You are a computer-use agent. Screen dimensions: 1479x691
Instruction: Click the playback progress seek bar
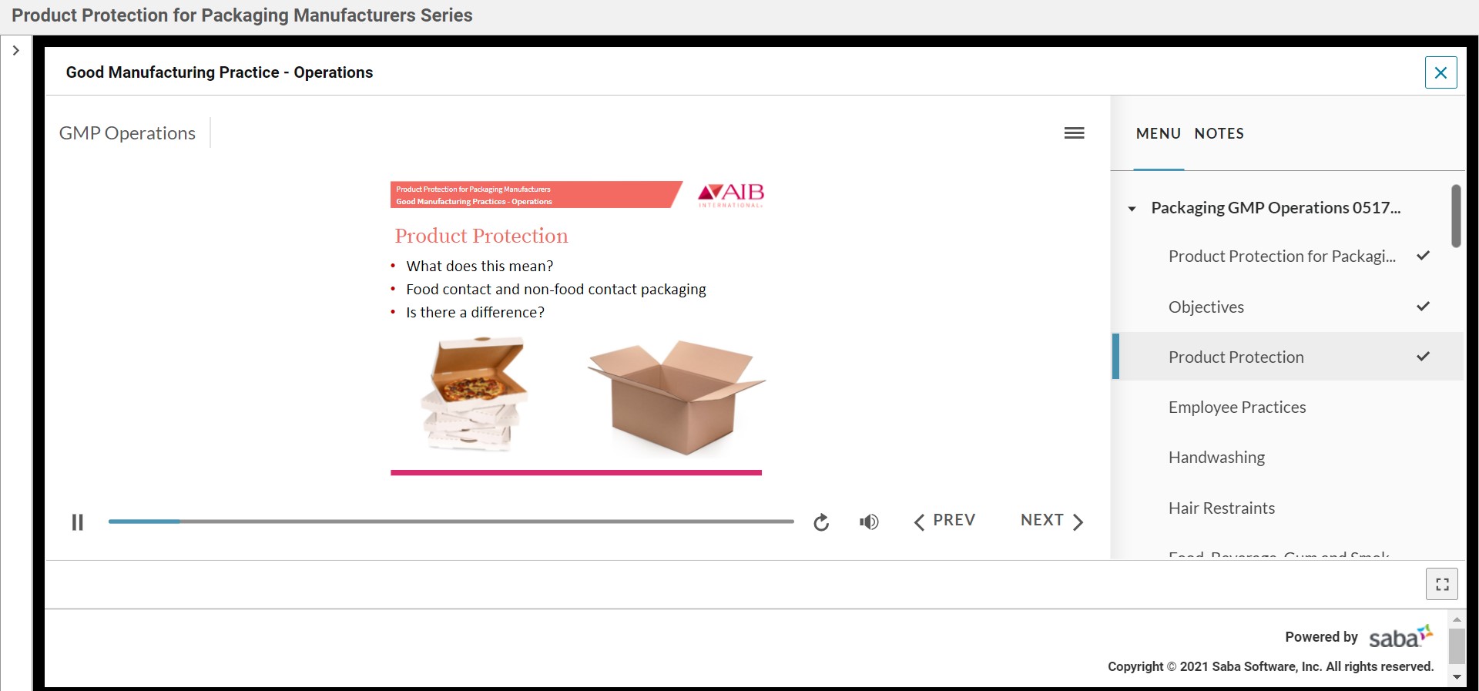[x=451, y=522]
